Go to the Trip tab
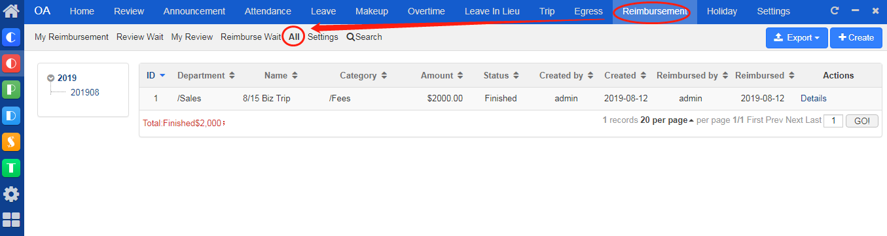Screen dimensions: 887x236 [547, 11]
